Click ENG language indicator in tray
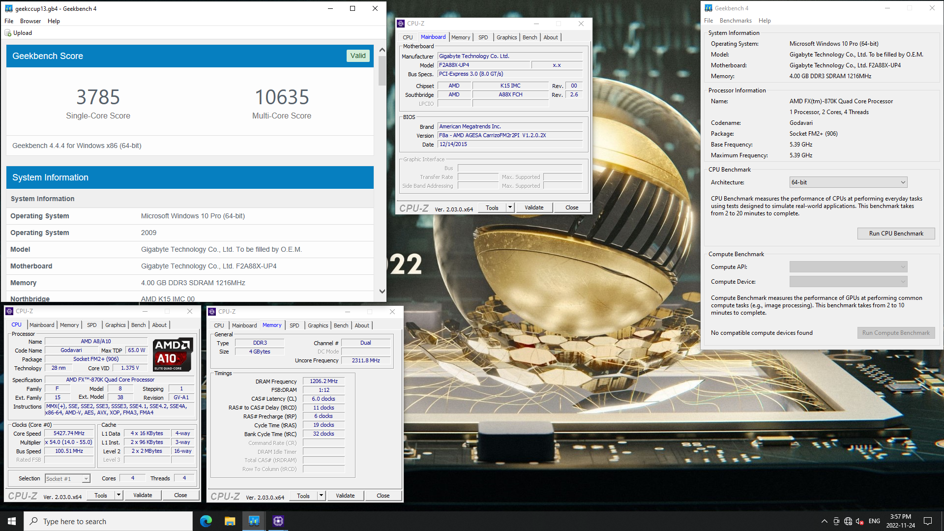This screenshot has width=944, height=531. (874, 521)
